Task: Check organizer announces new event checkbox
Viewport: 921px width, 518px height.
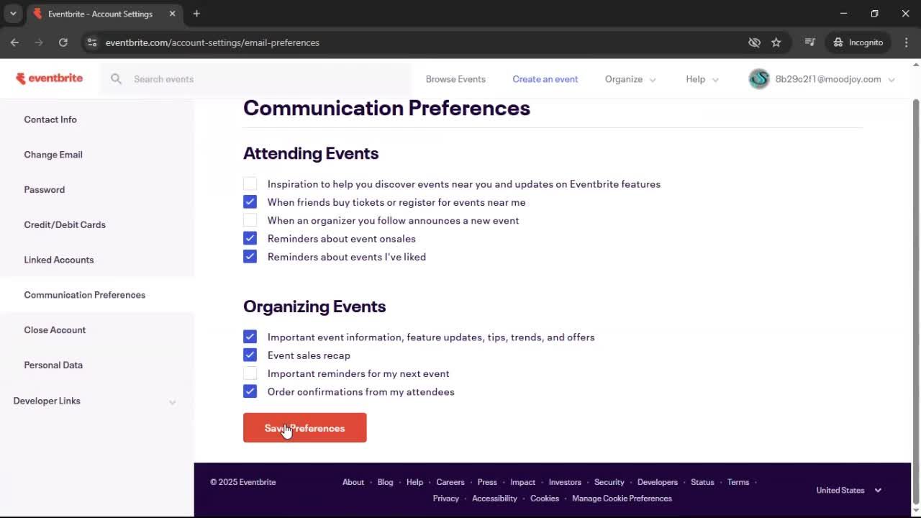Action: click(x=250, y=220)
